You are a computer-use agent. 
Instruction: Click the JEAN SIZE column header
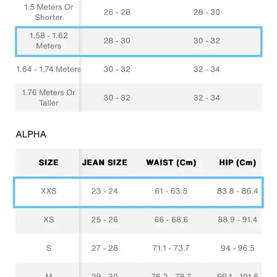(x=105, y=163)
